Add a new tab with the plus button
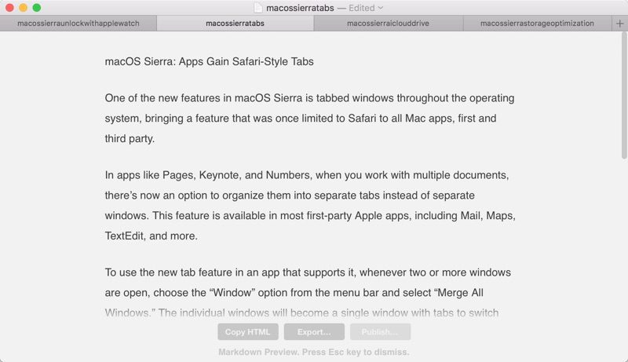 [x=619, y=24]
